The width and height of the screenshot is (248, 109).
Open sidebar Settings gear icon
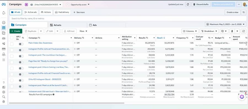click(4, 92)
